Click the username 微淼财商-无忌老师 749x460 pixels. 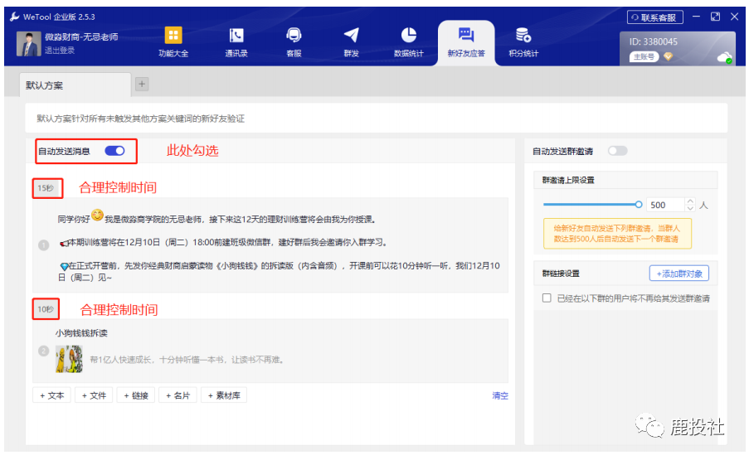pos(81,36)
